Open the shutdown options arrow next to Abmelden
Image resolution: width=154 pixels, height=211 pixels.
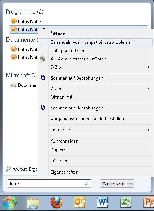point(130,183)
